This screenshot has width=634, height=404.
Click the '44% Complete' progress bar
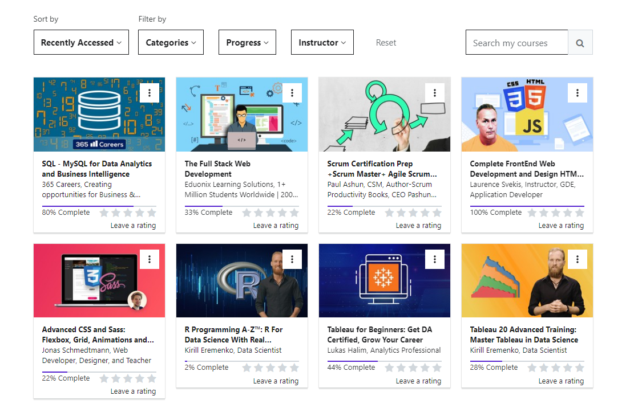click(385, 361)
